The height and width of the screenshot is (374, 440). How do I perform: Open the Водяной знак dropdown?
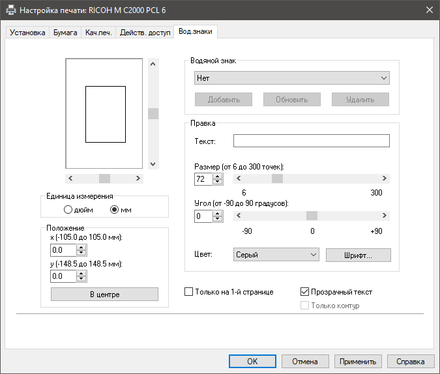coord(292,78)
